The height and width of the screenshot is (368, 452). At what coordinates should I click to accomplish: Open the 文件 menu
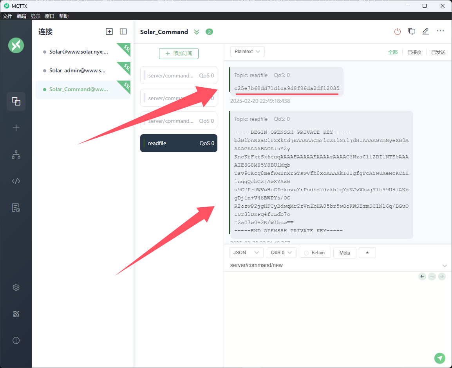[7, 16]
